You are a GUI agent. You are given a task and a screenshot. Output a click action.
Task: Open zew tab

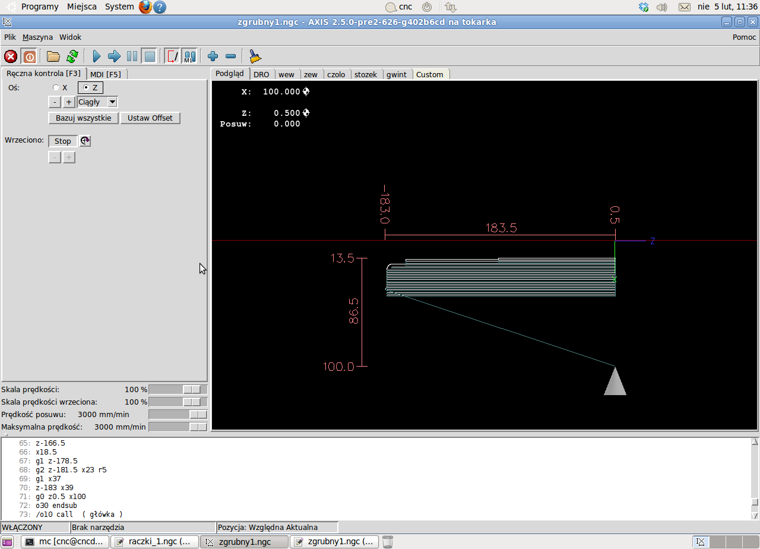coord(311,74)
